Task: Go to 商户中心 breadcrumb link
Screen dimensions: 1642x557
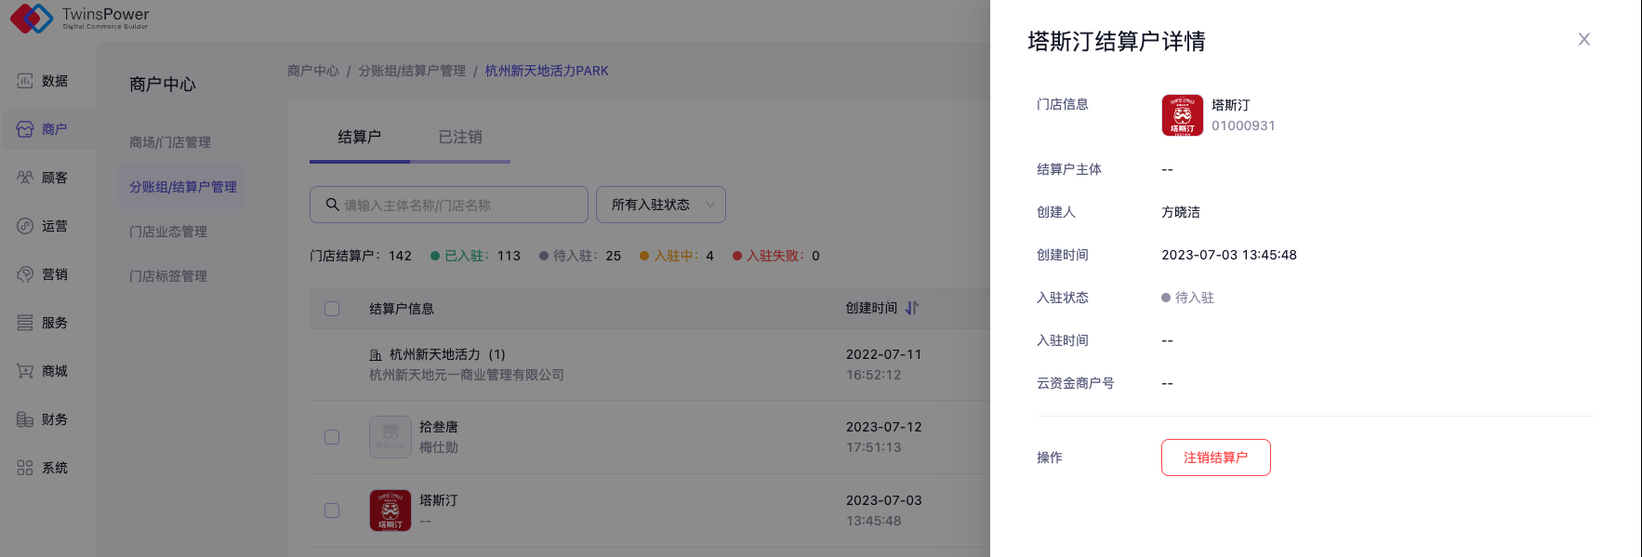Action: (x=313, y=71)
